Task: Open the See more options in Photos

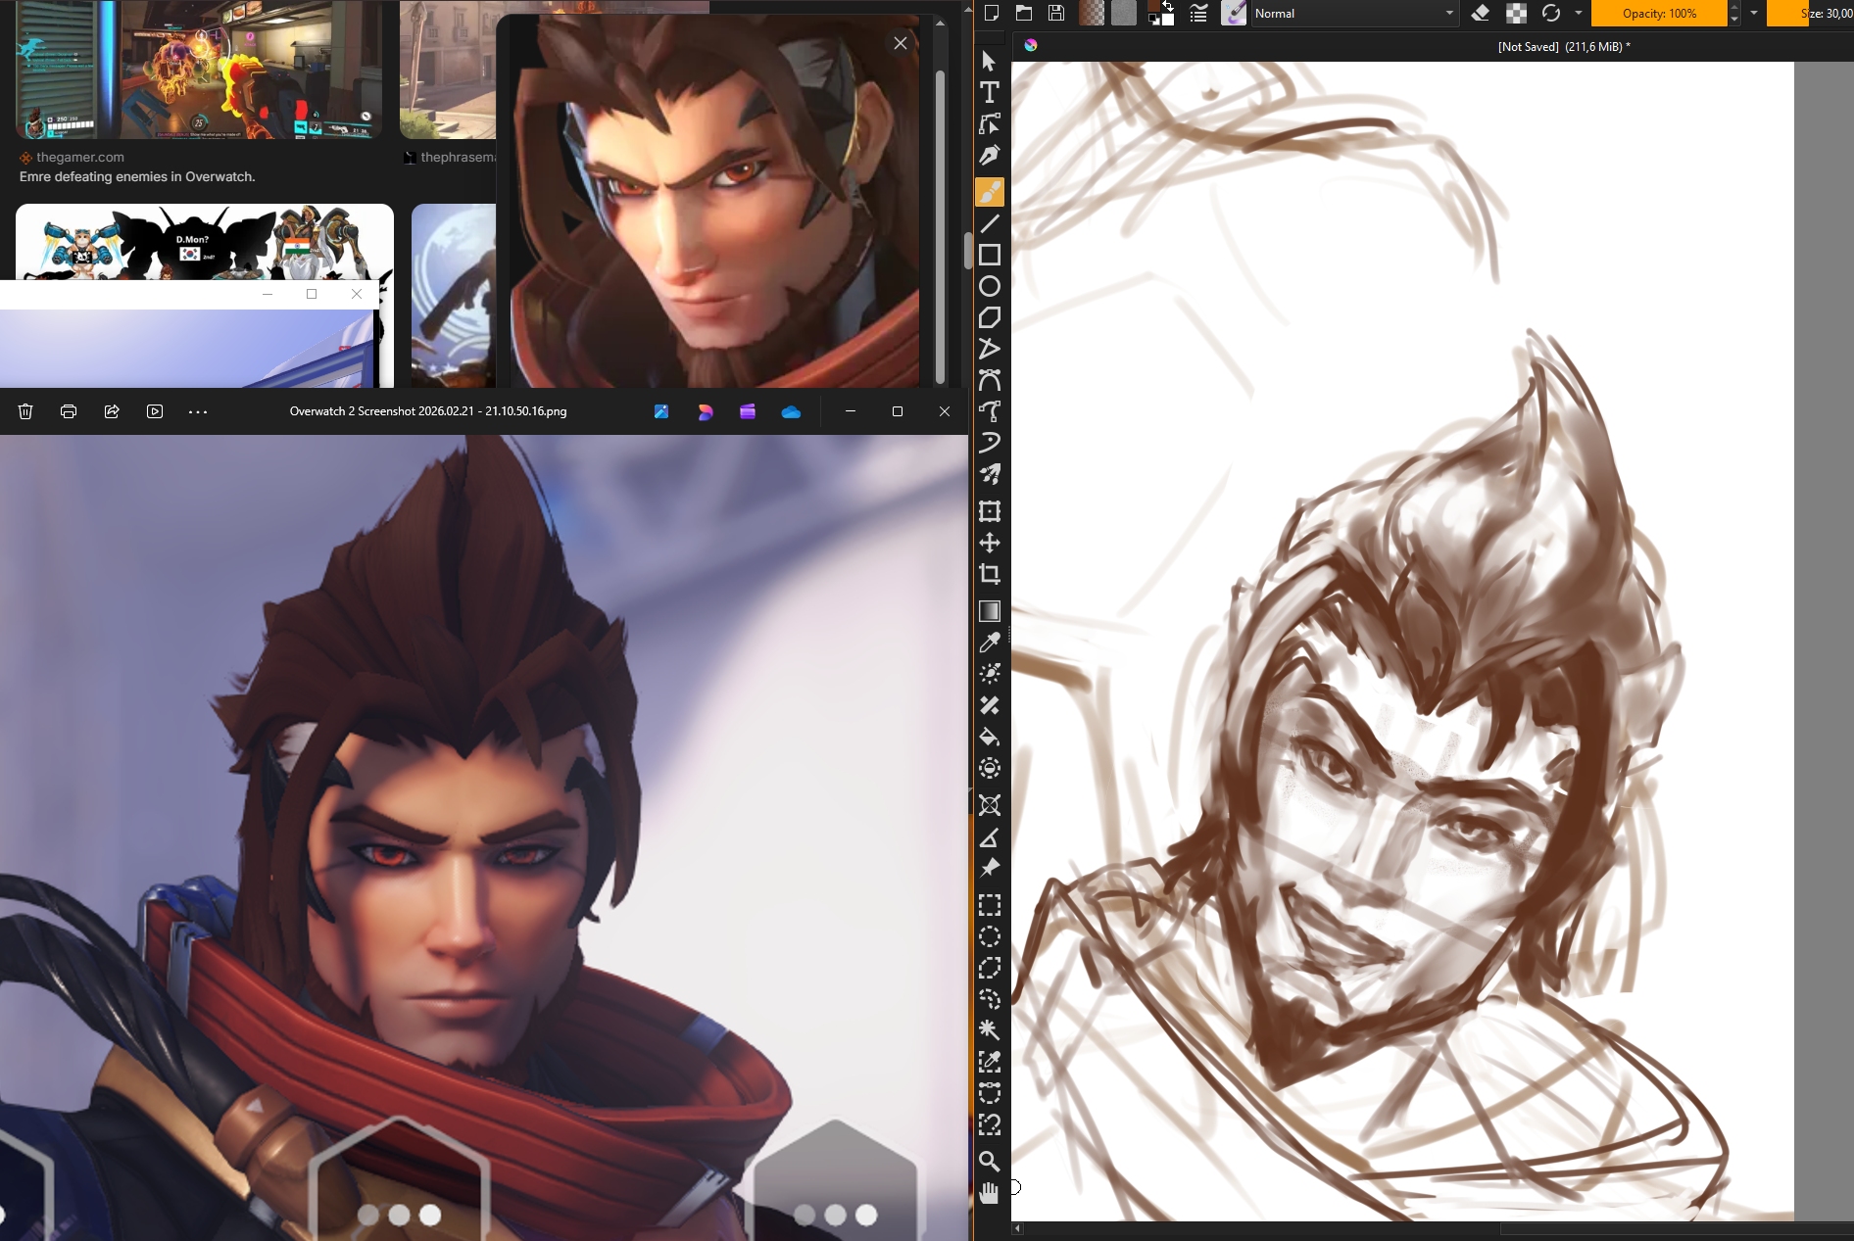Action: (198, 412)
